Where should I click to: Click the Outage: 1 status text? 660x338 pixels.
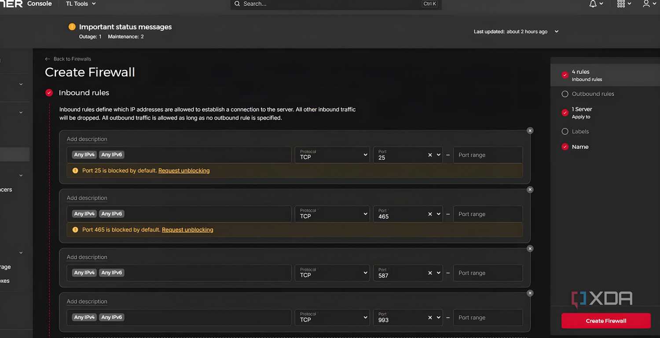coord(90,37)
